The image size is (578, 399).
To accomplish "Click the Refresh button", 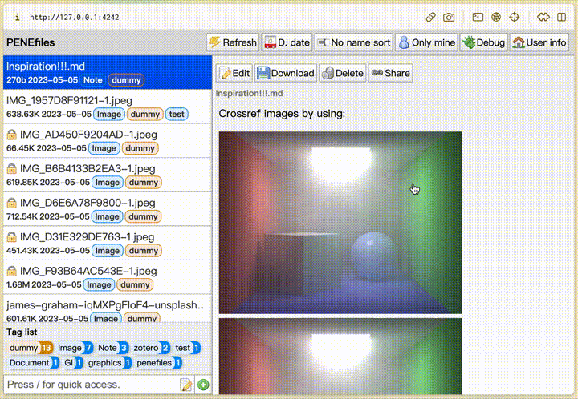I will [x=233, y=42].
